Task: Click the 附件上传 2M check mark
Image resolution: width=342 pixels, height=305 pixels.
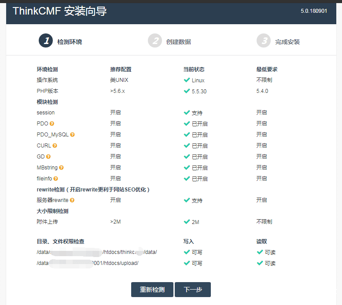Action: point(187,222)
